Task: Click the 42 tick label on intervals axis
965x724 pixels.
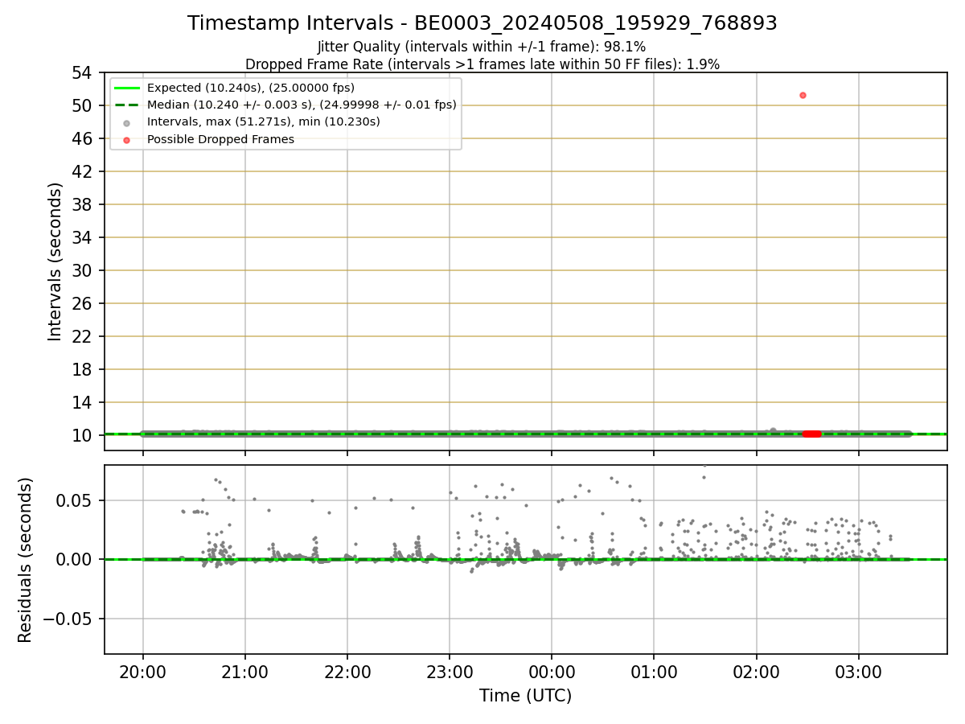Action: pos(84,171)
